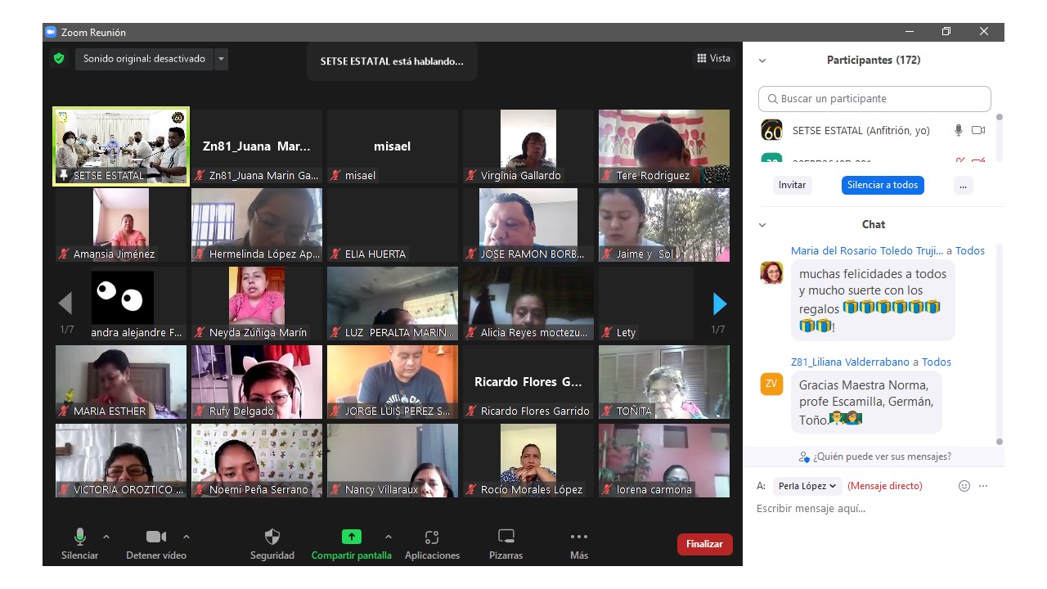Click the Participantes (172) heading
1047x589 pixels.
(x=874, y=61)
